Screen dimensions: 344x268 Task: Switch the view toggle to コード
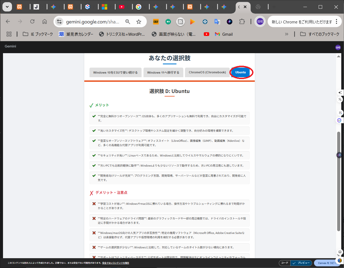285,263
